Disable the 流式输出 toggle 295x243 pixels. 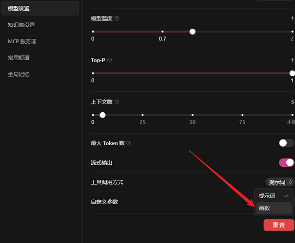click(286, 163)
